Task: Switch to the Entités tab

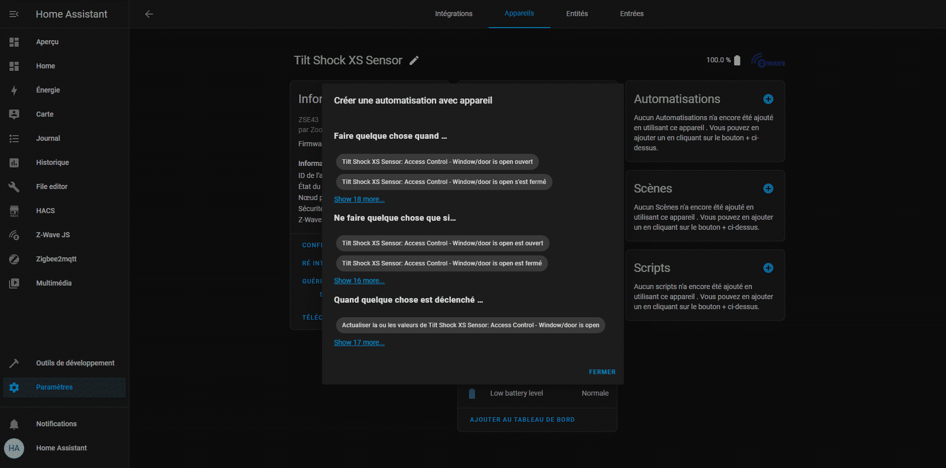Action: [x=577, y=14]
